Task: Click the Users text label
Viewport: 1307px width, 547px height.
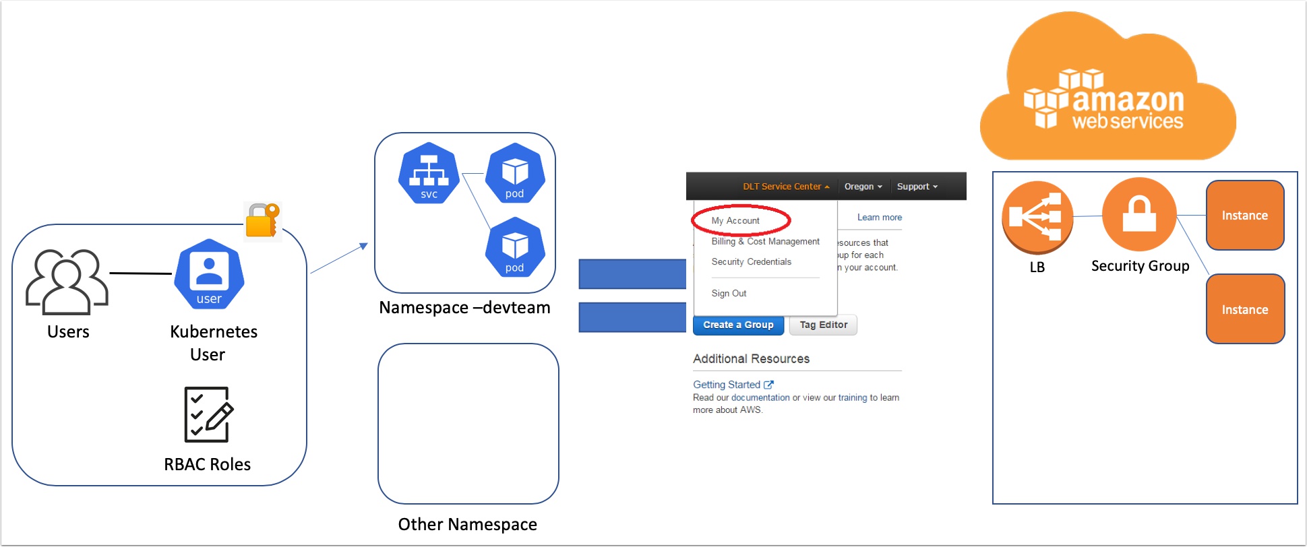Action: coord(68,331)
